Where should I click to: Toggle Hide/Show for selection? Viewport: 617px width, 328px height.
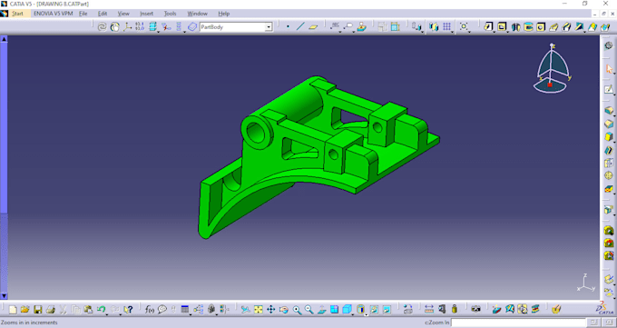(374, 310)
